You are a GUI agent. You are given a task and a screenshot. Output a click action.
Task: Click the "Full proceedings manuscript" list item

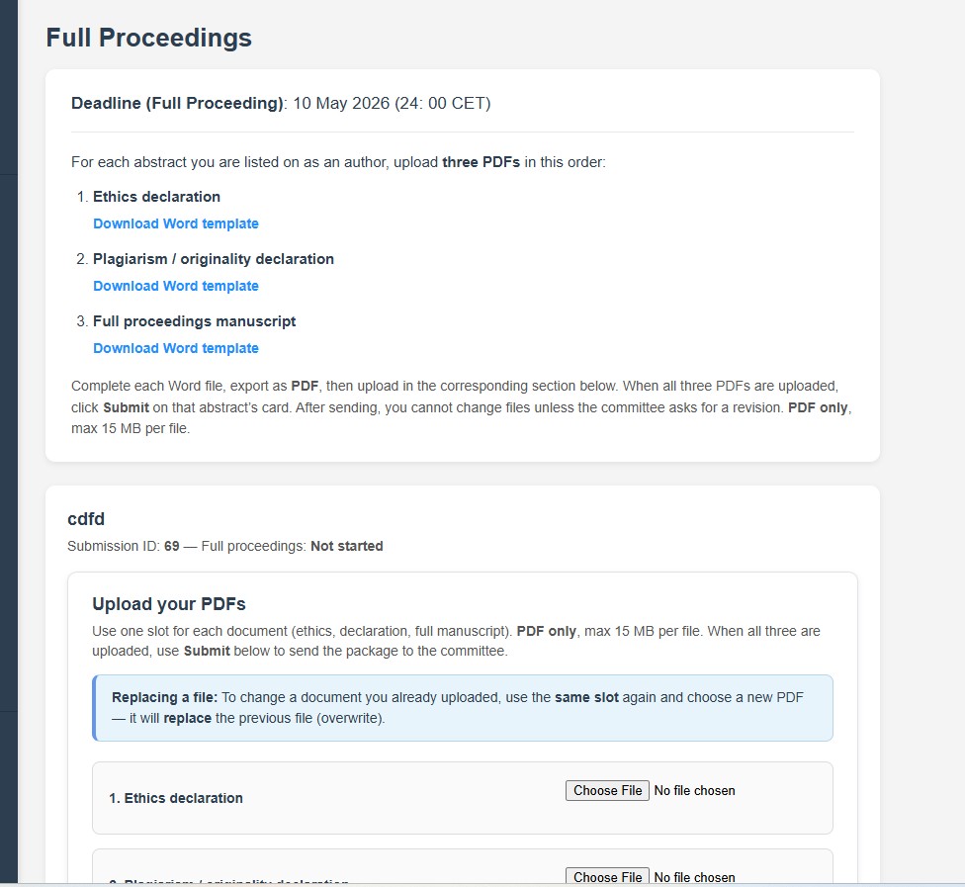point(194,321)
